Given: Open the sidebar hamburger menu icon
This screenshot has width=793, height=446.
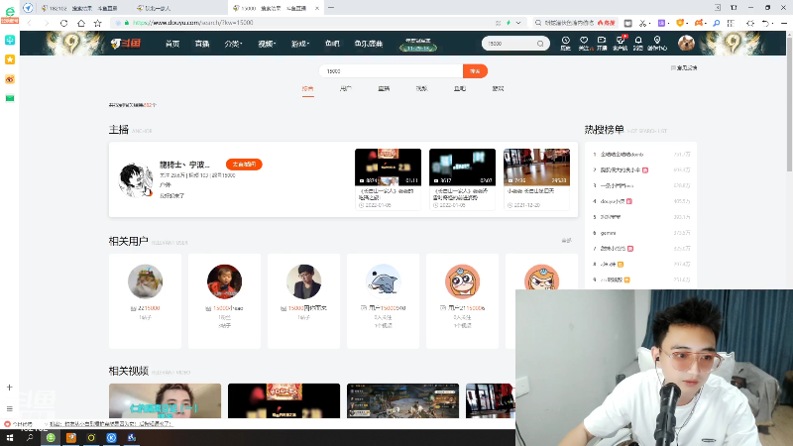Looking at the screenshot, I should click(x=10, y=408).
